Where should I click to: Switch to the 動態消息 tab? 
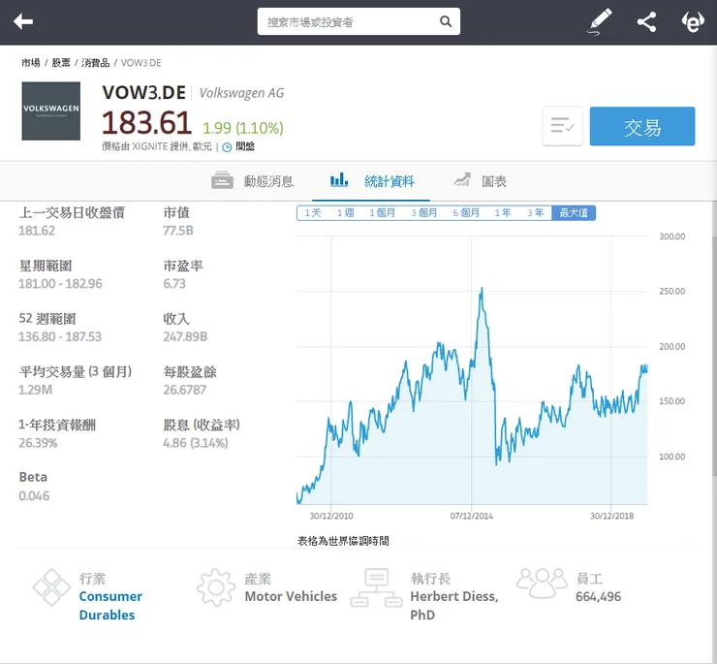point(253,181)
